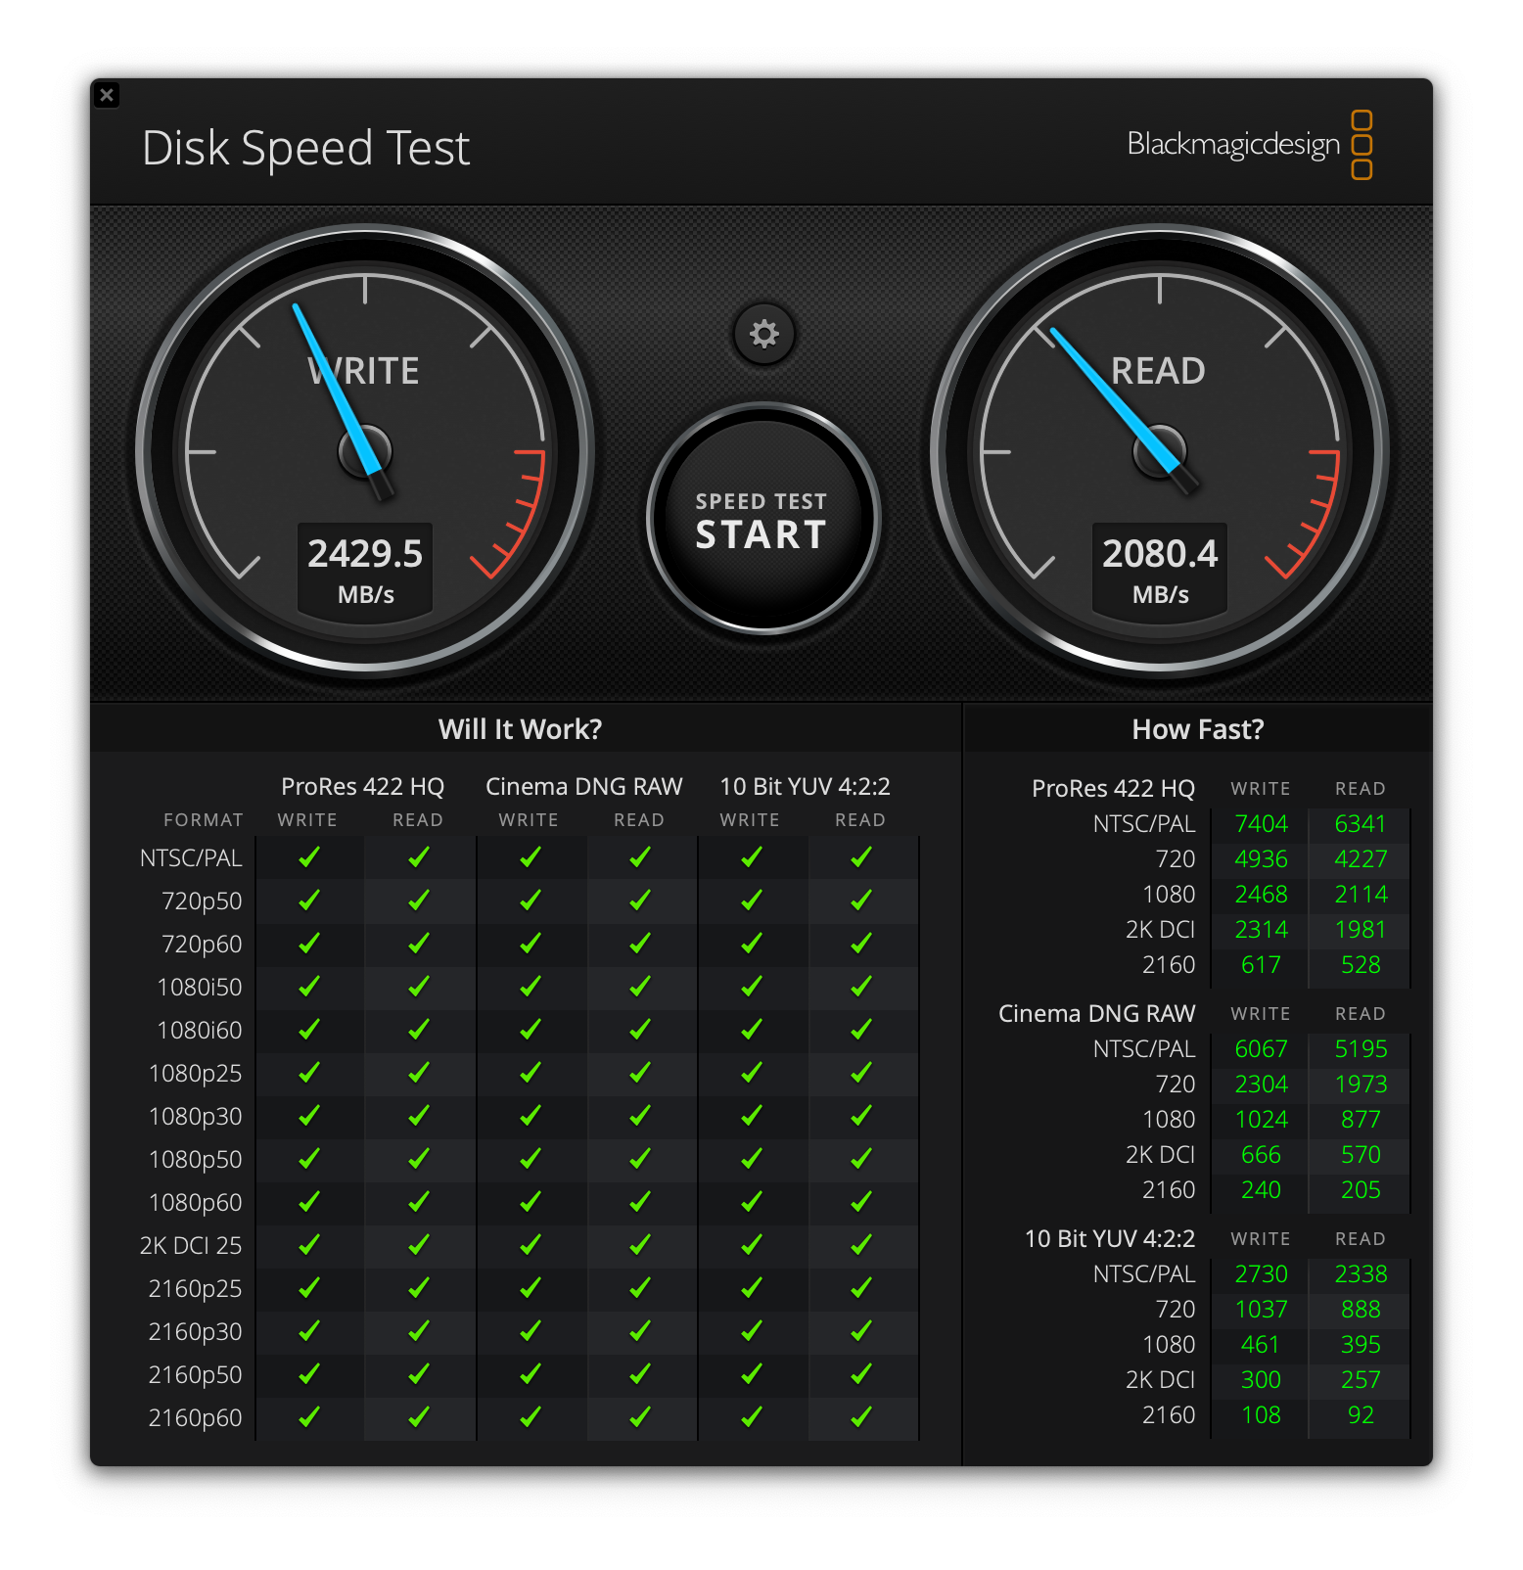Viewport: 1523px width, 1570px height.
Task: Click the 2160p25 format row label
Action: [195, 1289]
